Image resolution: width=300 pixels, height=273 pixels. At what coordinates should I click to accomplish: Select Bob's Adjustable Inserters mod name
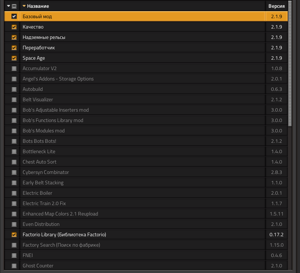pyautogui.click(x=56, y=110)
